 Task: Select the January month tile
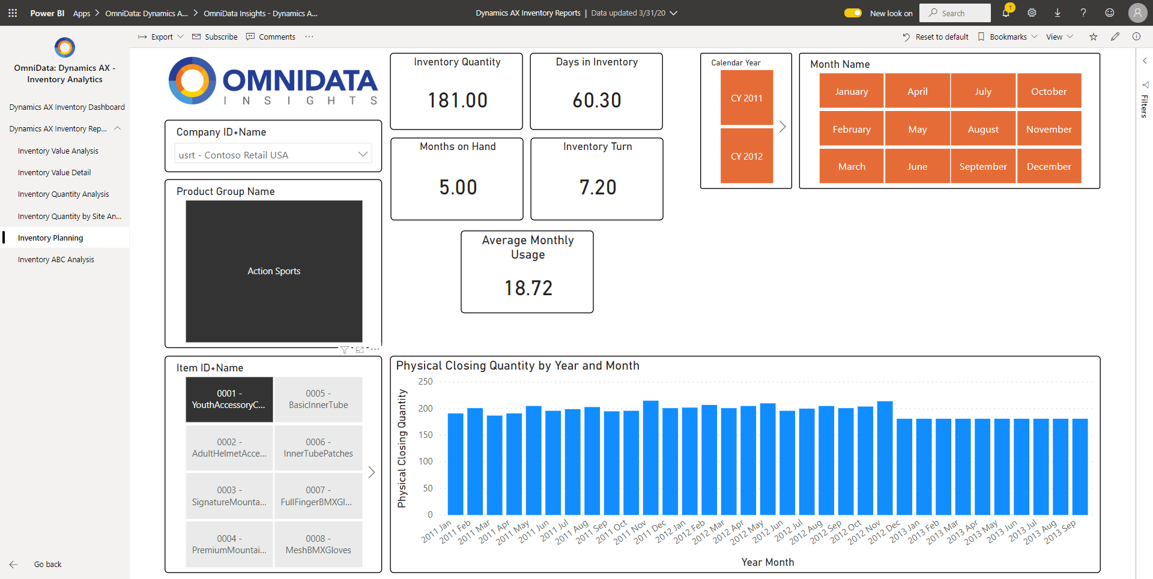point(852,91)
